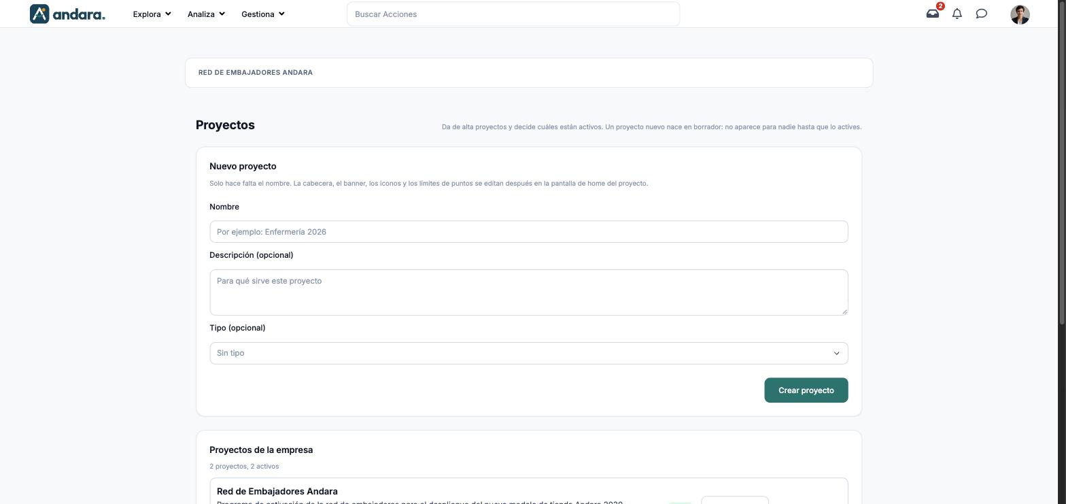Screen dimensions: 1066x504
Task: Open the Tipo 'Sin tipo' dropdown
Action: [x=529, y=353]
